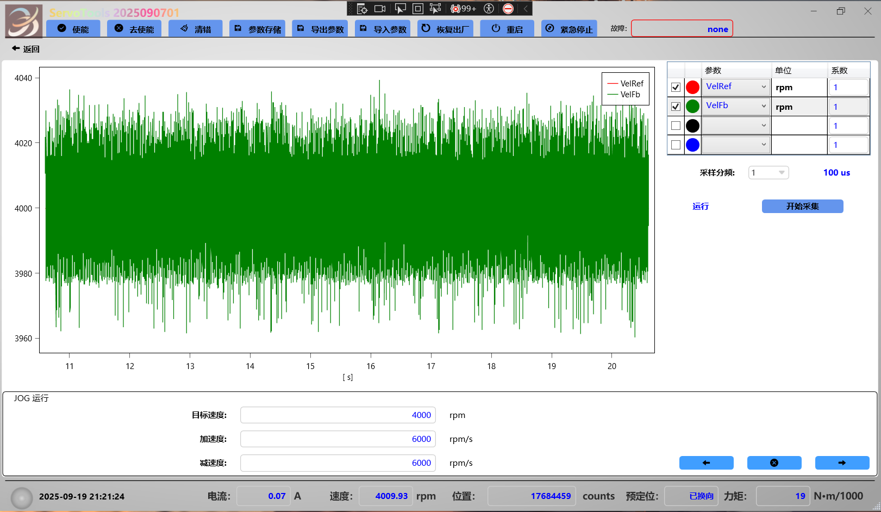Click the 恢复出厂 factory reset button
This screenshot has width=881, height=512.
tap(445, 29)
